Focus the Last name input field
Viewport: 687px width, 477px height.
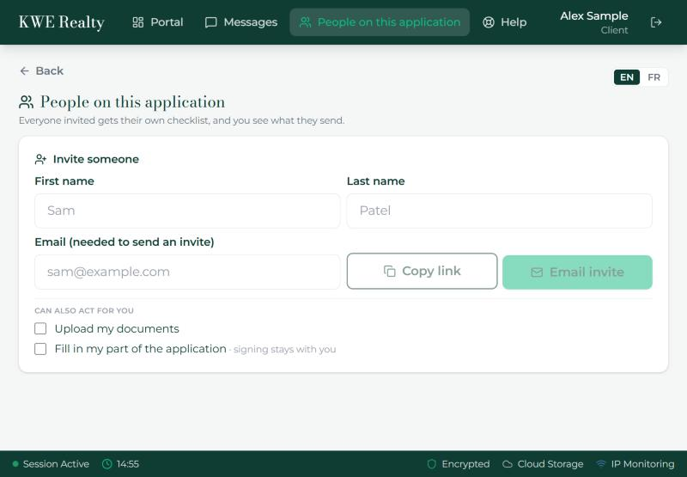500,211
